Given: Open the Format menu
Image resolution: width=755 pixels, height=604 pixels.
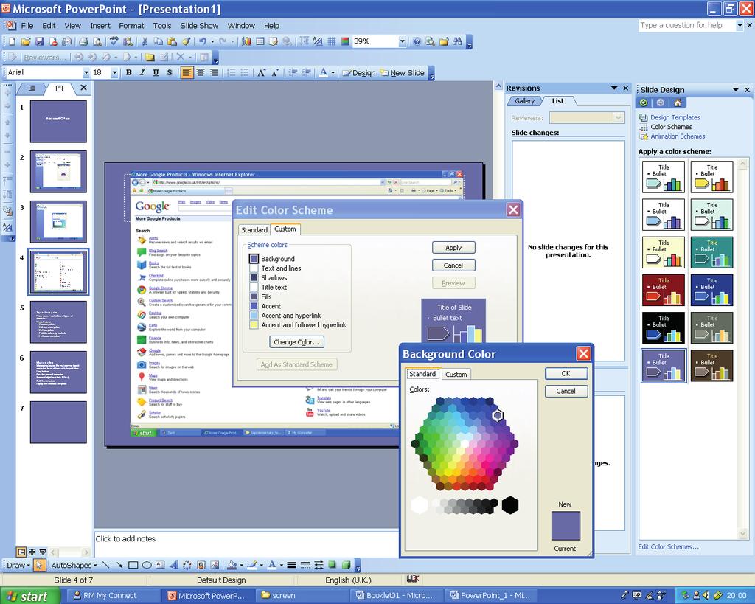Looking at the screenshot, I should coord(131,26).
